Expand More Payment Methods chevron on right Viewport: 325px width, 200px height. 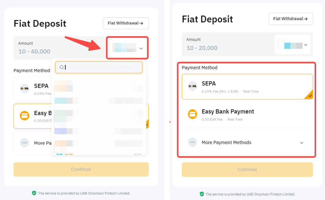tap(302, 143)
